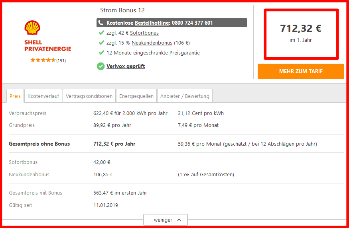The width and height of the screenshot is (349, 228).
Task: Click '89,92 € pro Jahr' value
Action: [x=112, y=125]
